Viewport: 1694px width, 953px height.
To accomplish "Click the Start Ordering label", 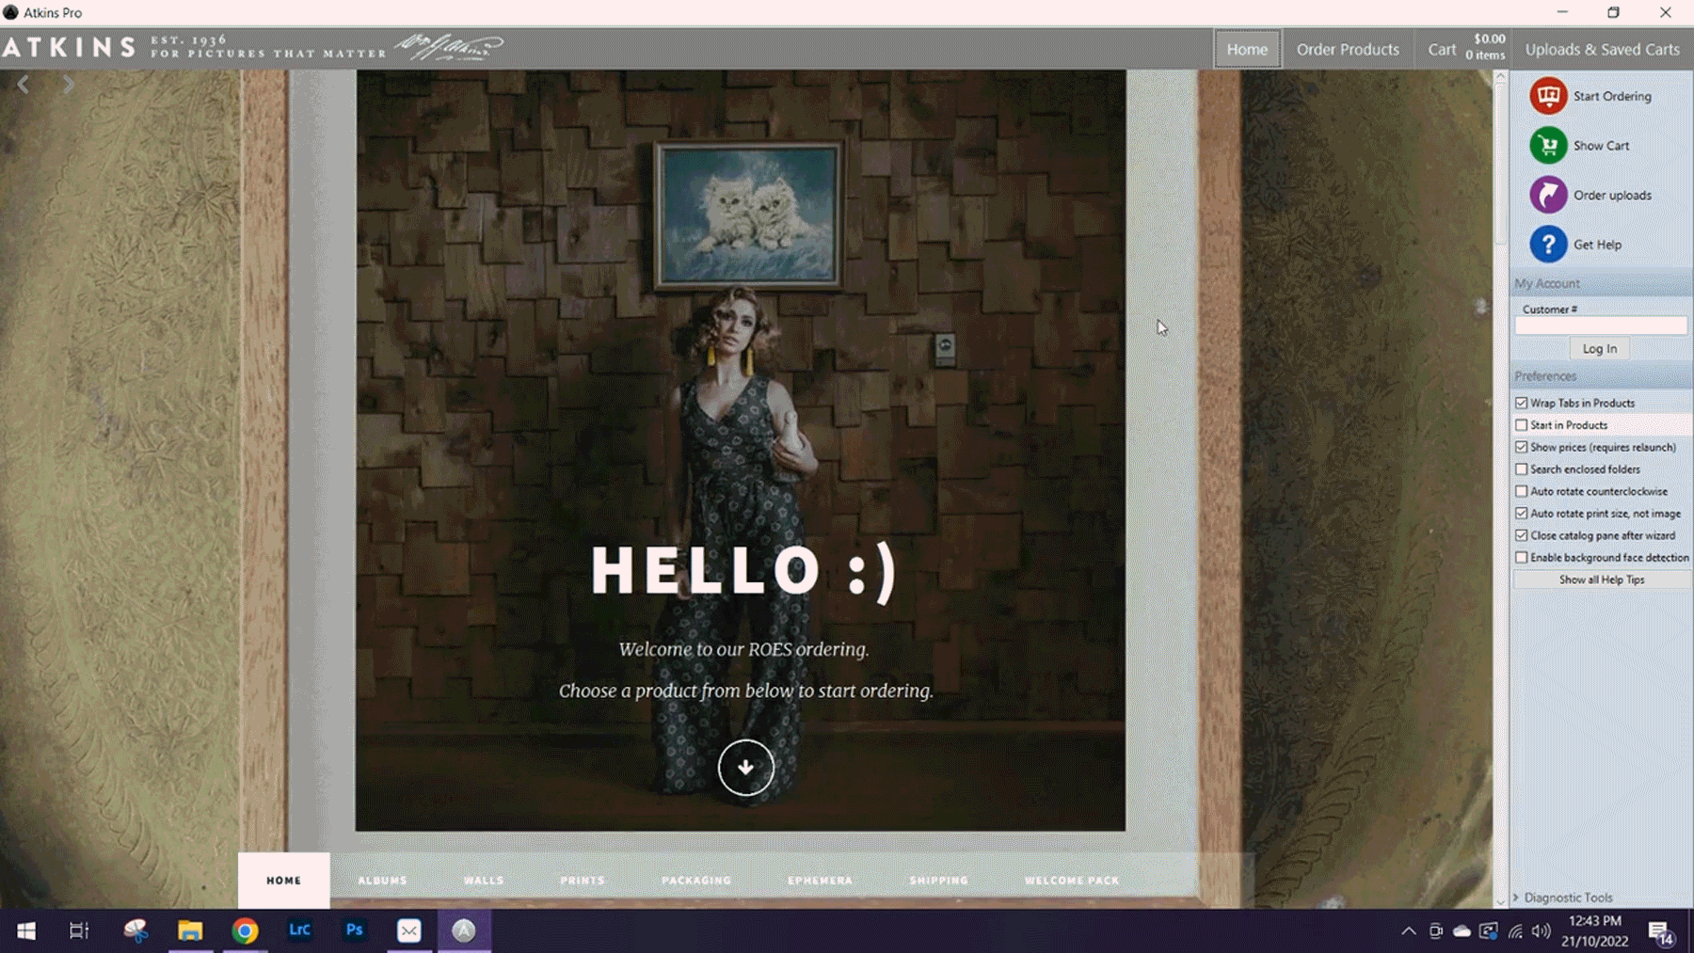I will (1612, 96).
